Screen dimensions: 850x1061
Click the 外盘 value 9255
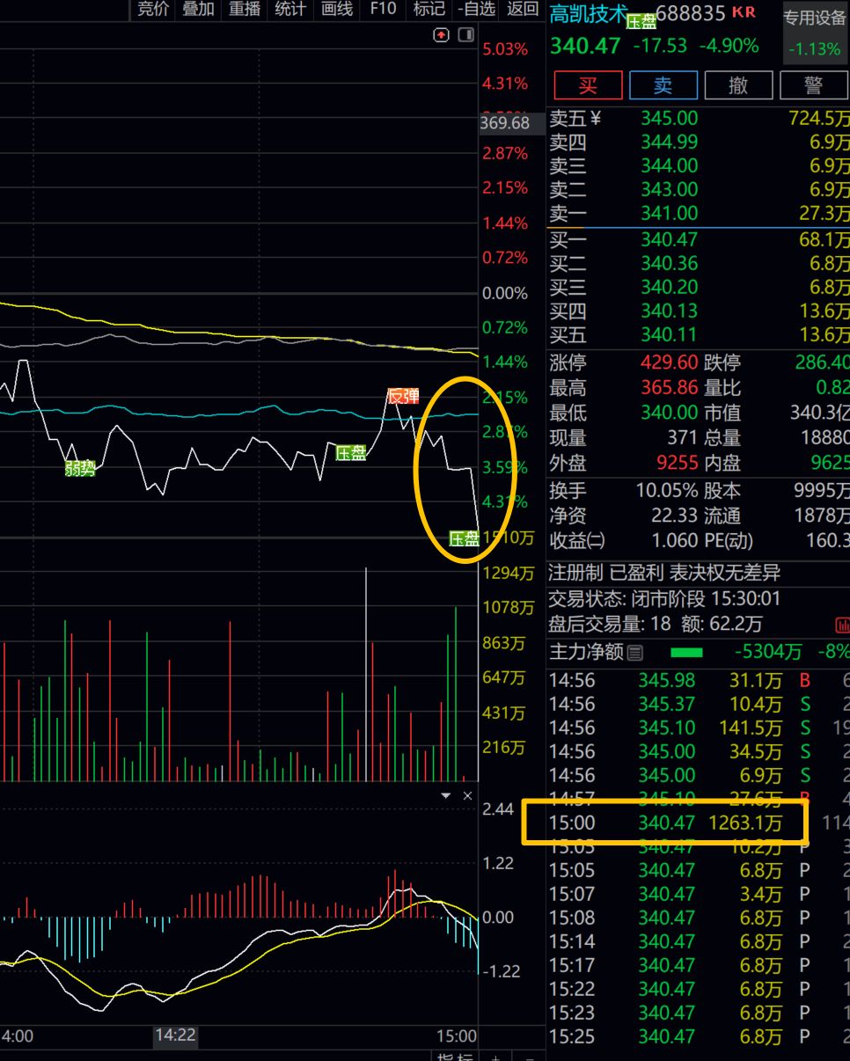point(678,463)
